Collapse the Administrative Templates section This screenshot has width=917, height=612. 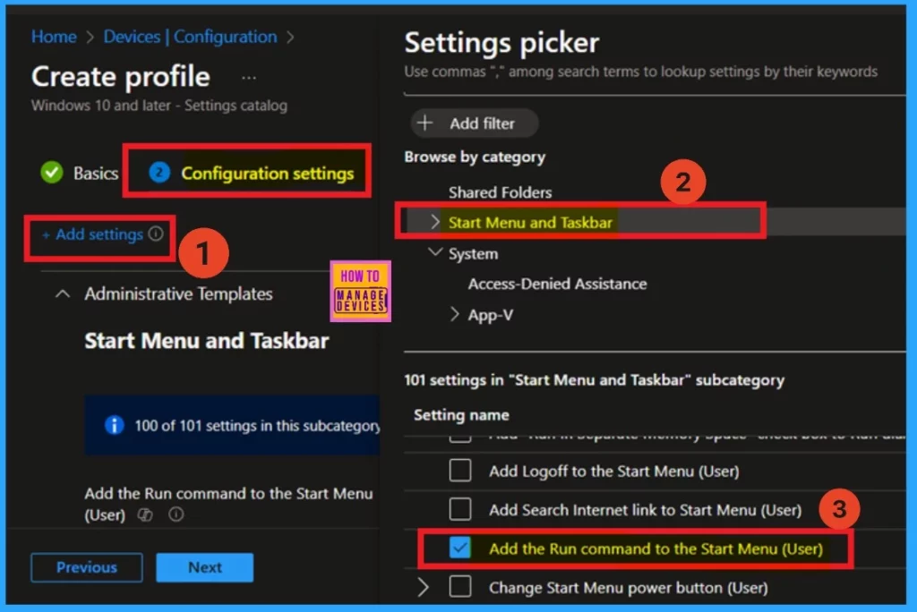63,294
